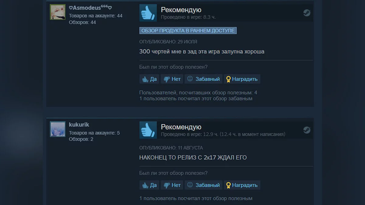The height and width of the screenshot is (205, 365).
Task: Vote Да on Asmodeus review
Action: pos(149,79)
